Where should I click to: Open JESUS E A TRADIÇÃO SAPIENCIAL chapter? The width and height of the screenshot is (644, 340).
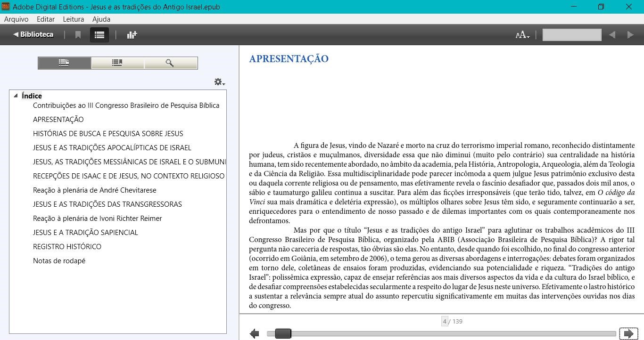pos(85,233)
